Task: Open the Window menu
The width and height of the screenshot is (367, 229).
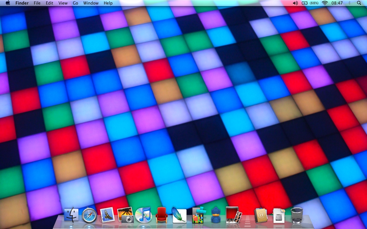Action: tap(91, 3)
